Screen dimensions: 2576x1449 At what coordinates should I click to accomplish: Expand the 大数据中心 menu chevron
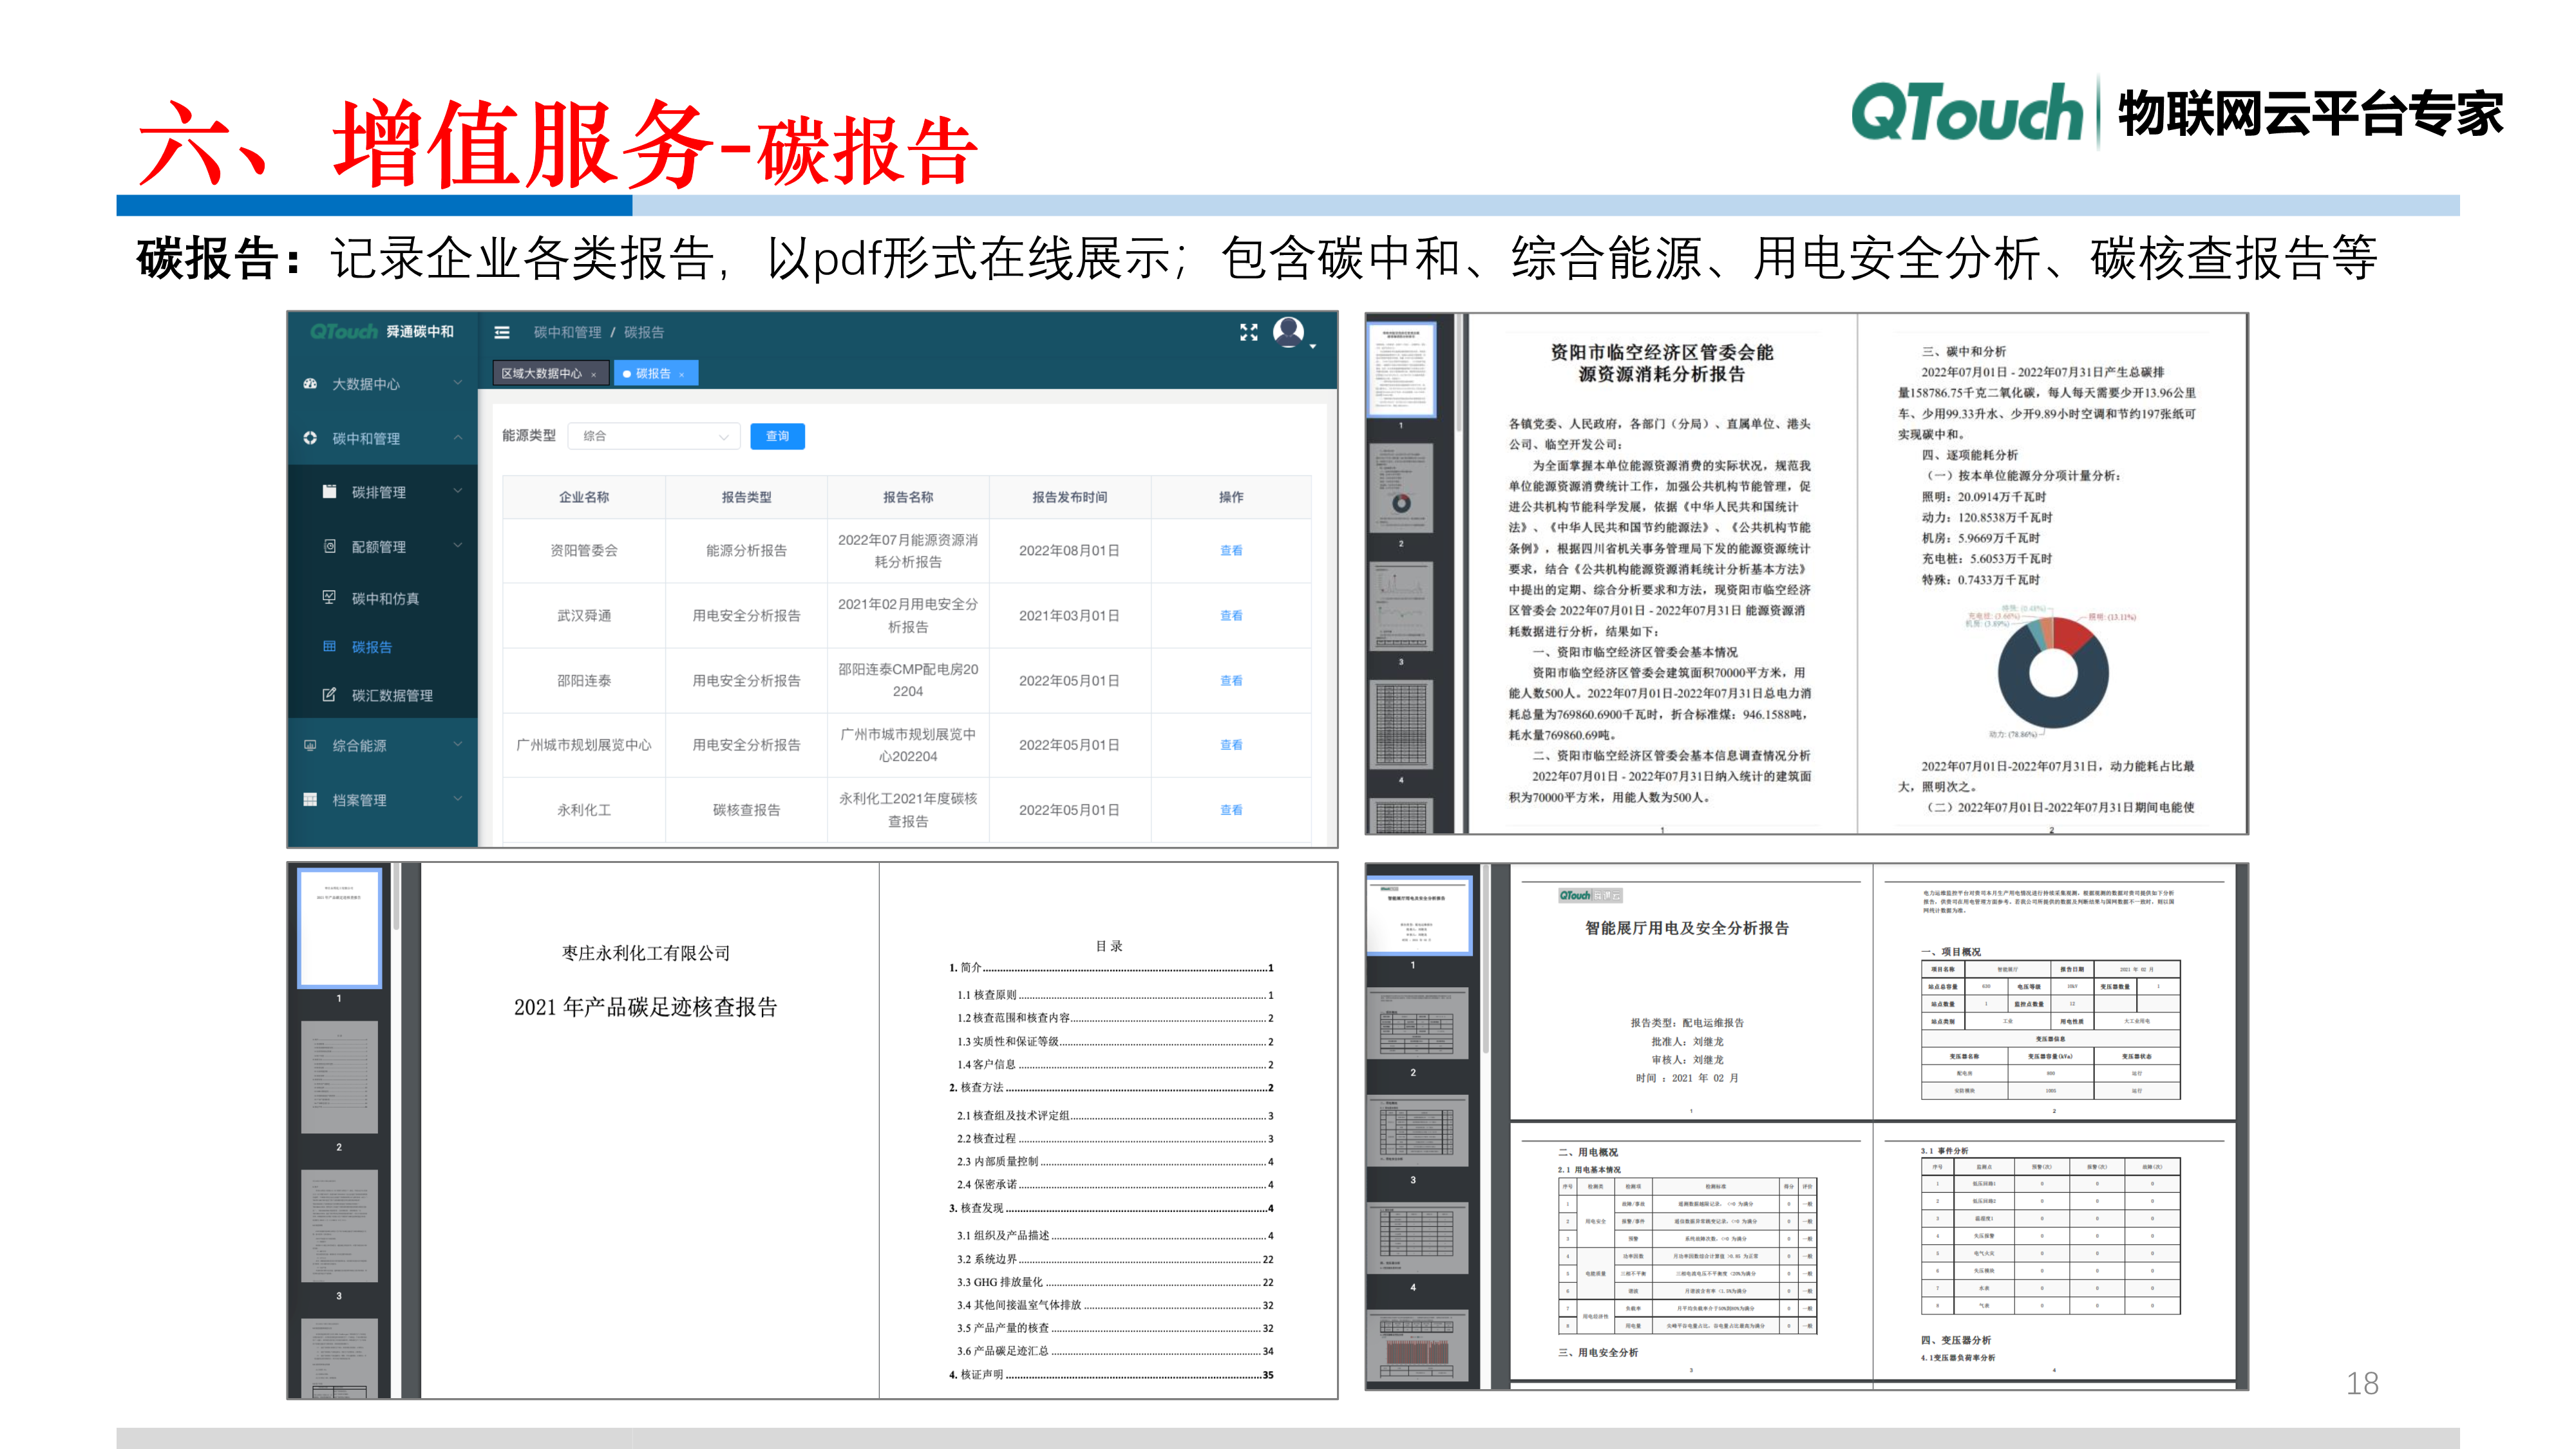(457, 383)
